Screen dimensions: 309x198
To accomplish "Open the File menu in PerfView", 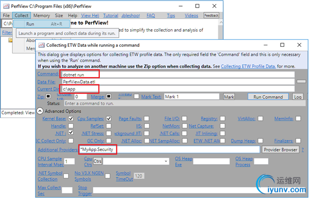I will coord(6,15).
